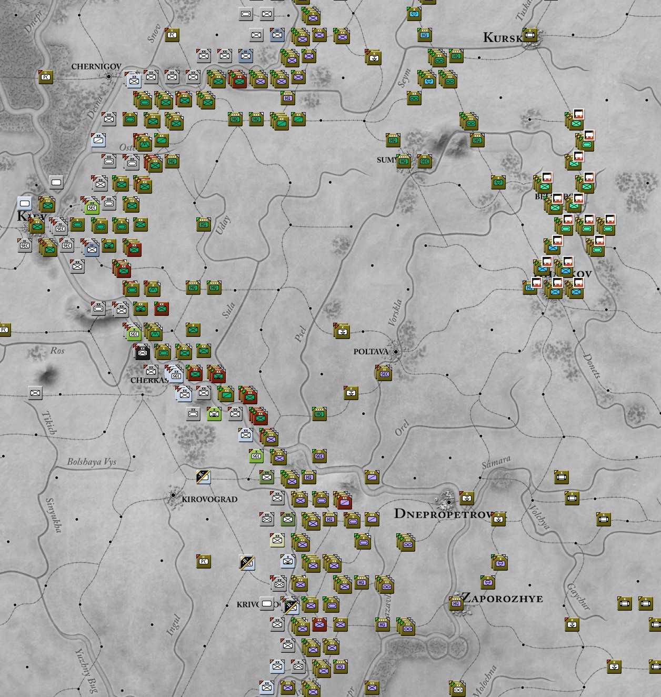Screen dimensions: 661x697
Task: Select the bright green infantry counter southeast of Cherkassy
Action: click(x=214, y=414)
